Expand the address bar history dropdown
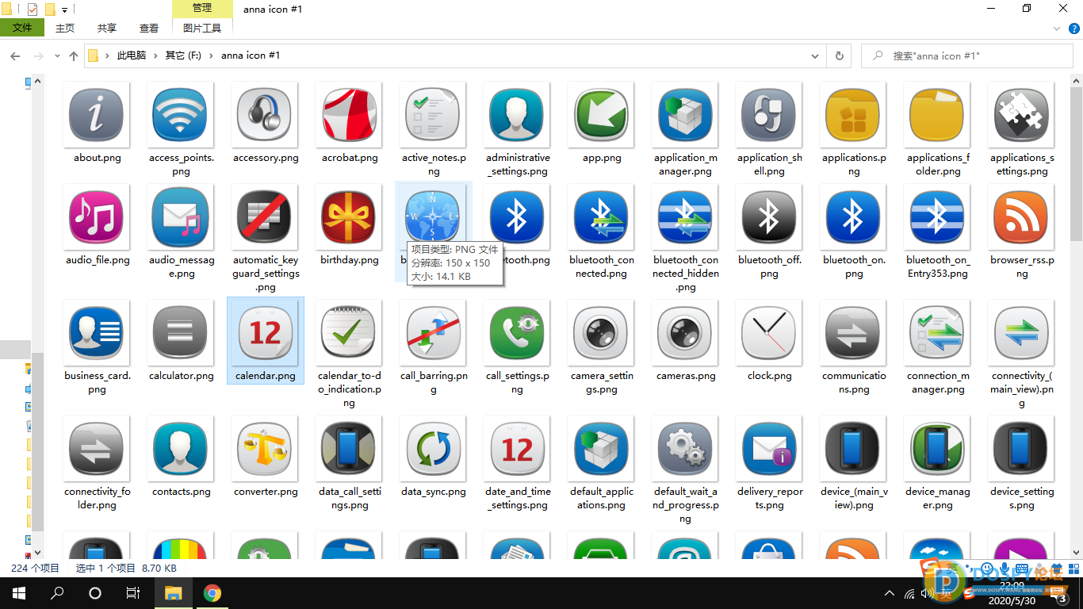The image size is (1083, 609). pyautogui.click(x=815, y=56)
